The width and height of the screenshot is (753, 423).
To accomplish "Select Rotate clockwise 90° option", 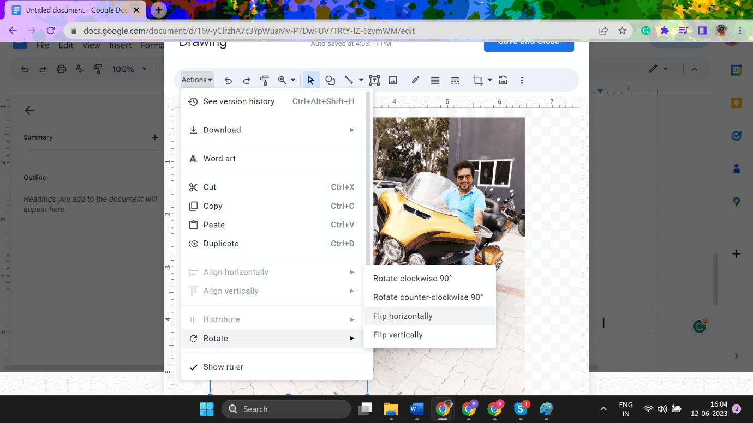I will pyautogui.click(x=413, y=279).
